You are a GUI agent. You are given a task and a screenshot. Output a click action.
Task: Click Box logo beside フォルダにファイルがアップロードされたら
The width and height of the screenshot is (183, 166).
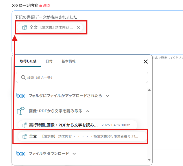coord(21,95)
